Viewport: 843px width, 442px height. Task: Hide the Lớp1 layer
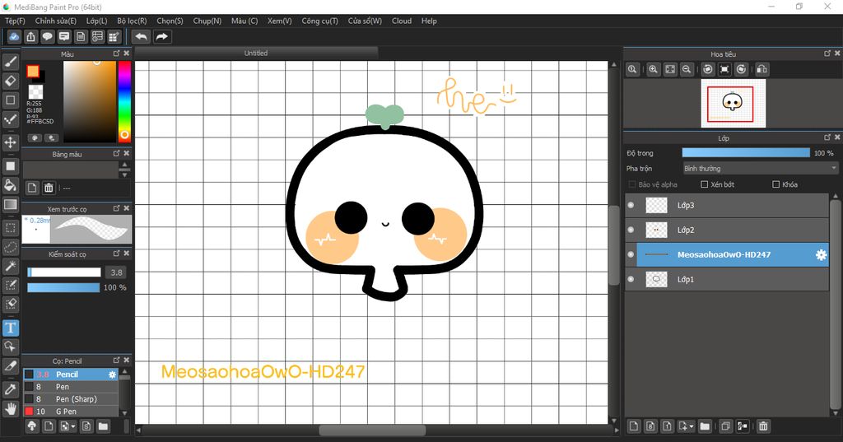coord(631,279)
